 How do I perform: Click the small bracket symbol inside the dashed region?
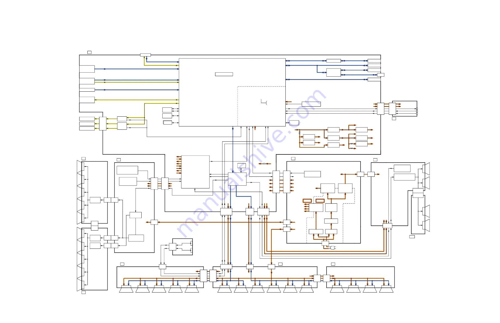[x=264, y=102]
